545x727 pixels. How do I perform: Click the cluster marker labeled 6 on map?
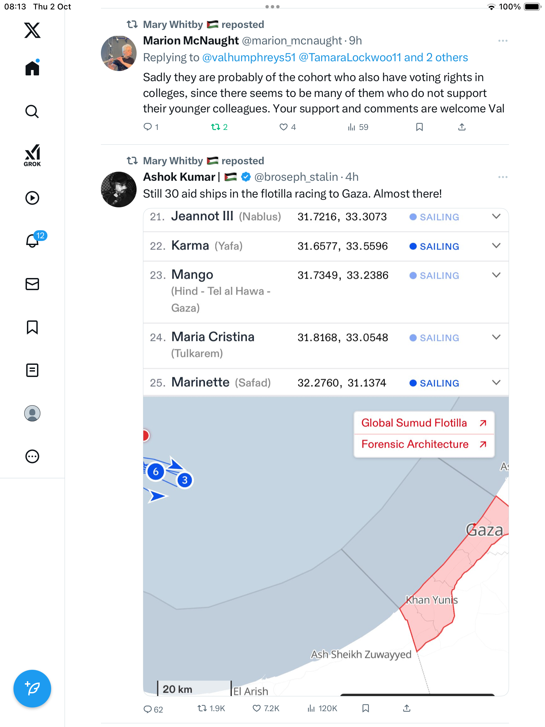click(156, 472)
